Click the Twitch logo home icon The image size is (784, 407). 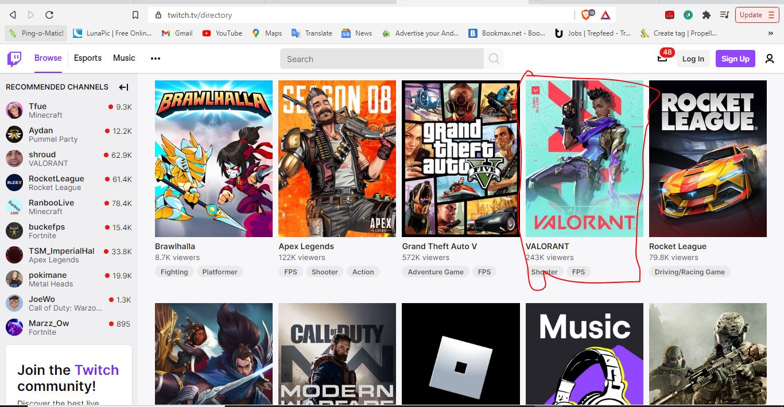14,59
